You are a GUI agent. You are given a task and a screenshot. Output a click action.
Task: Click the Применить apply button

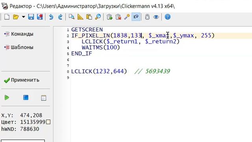point(22,80)
